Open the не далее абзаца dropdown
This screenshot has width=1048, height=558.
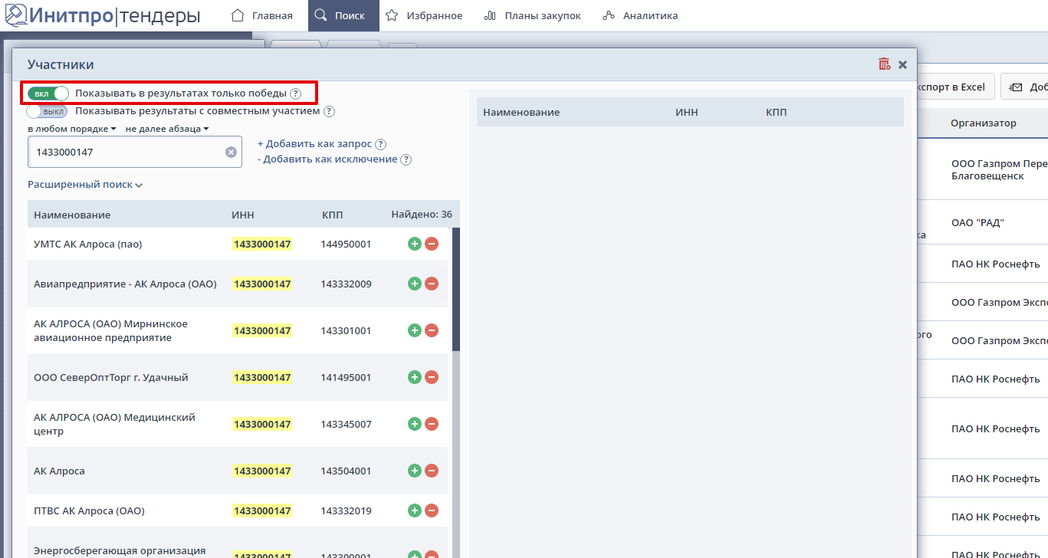coord(167,129)
